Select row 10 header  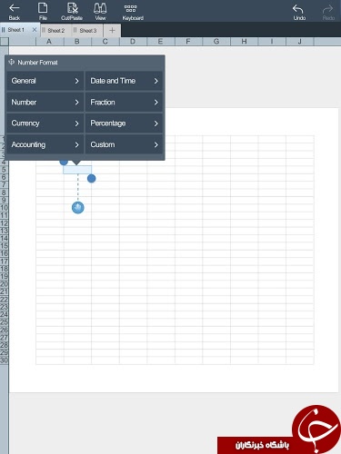[x=5, y=208]
